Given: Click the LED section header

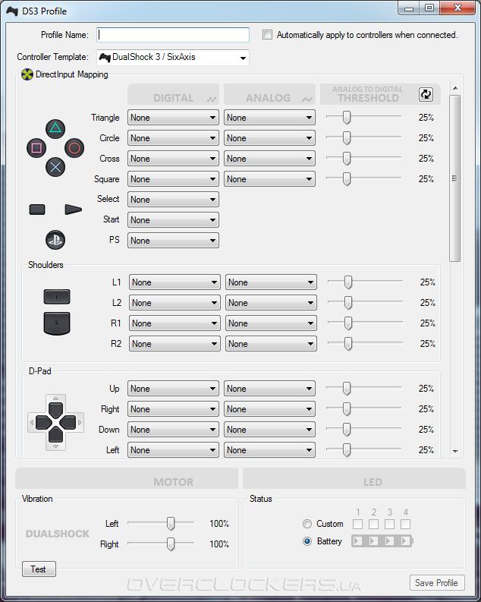Looking at the screenshot, I should point(354,478).
